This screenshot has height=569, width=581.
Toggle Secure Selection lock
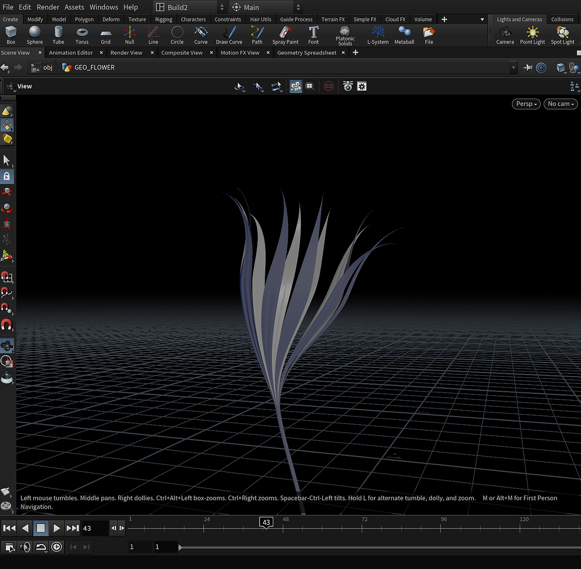click(7, 177)
